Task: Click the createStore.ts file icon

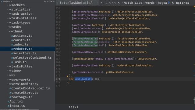Action: (x=10, y=93)
